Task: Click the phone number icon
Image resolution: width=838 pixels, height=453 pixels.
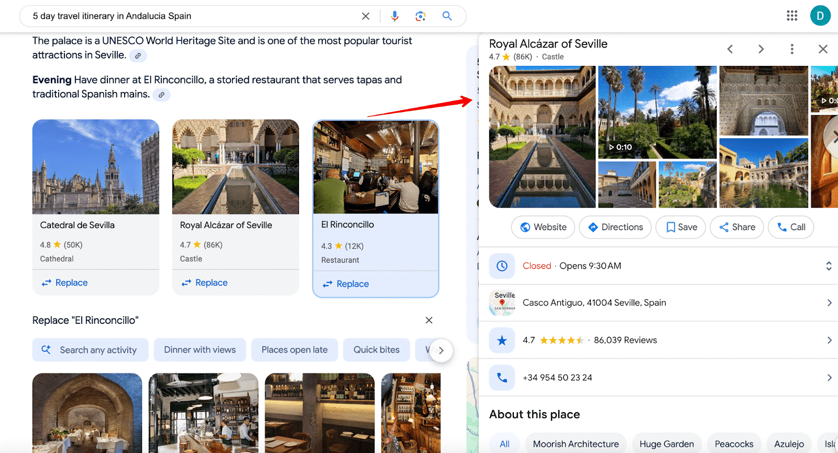Action: point(502,378)
